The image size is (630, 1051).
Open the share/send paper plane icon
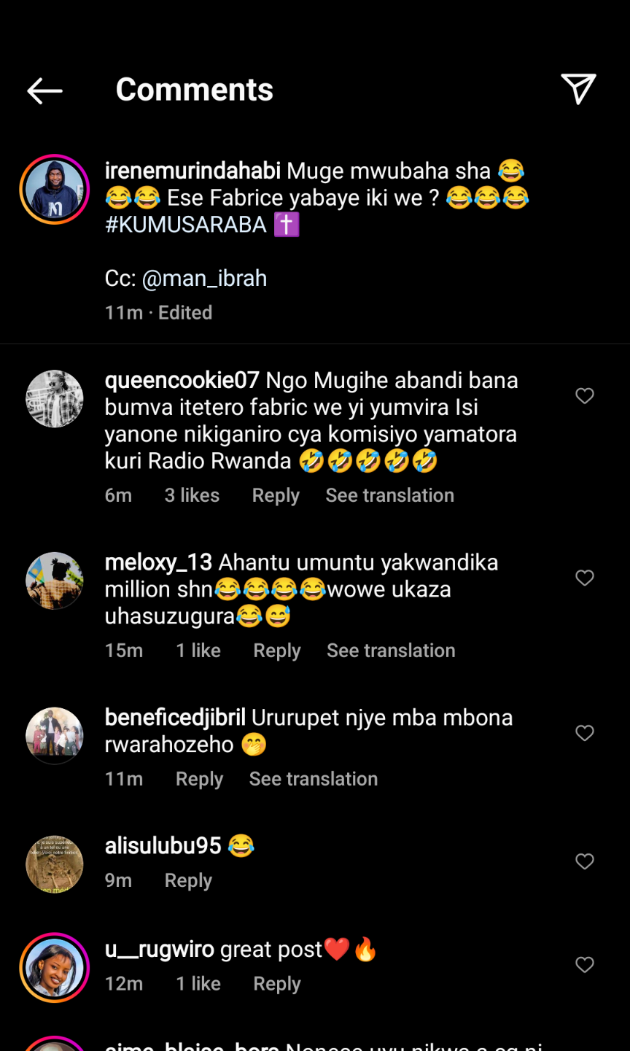[579, 89]
